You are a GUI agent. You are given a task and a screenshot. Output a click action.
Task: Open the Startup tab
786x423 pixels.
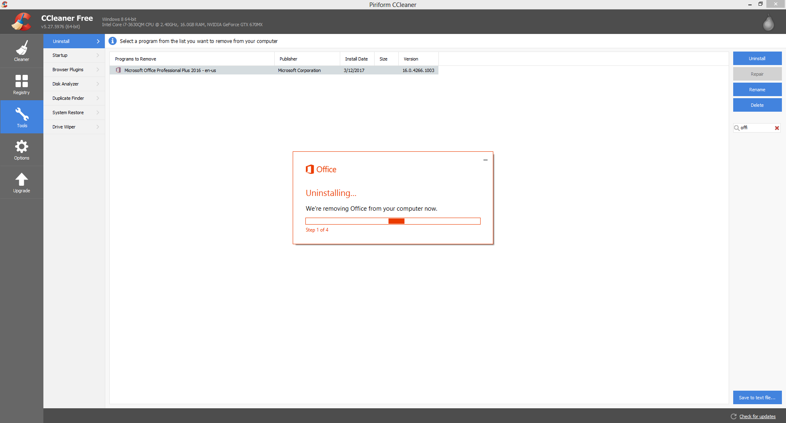click(x=74, y=55)
